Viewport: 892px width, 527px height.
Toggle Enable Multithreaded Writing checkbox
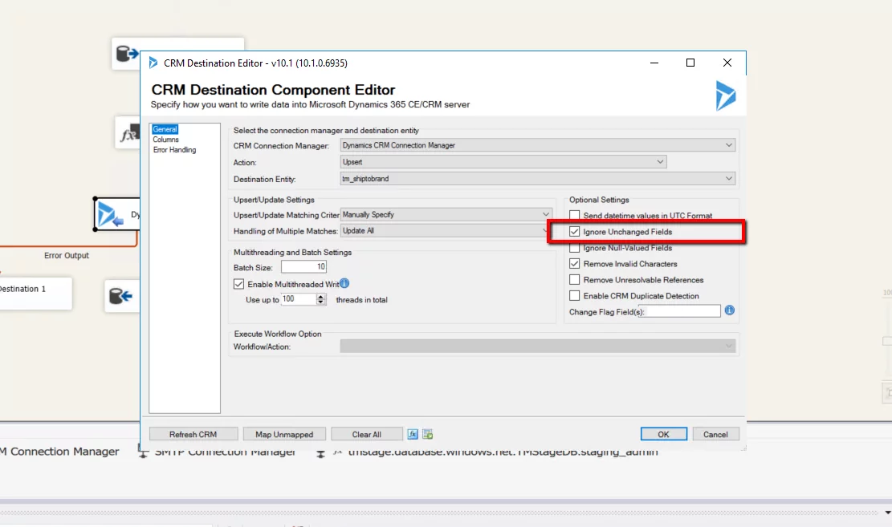pos(239,284)
